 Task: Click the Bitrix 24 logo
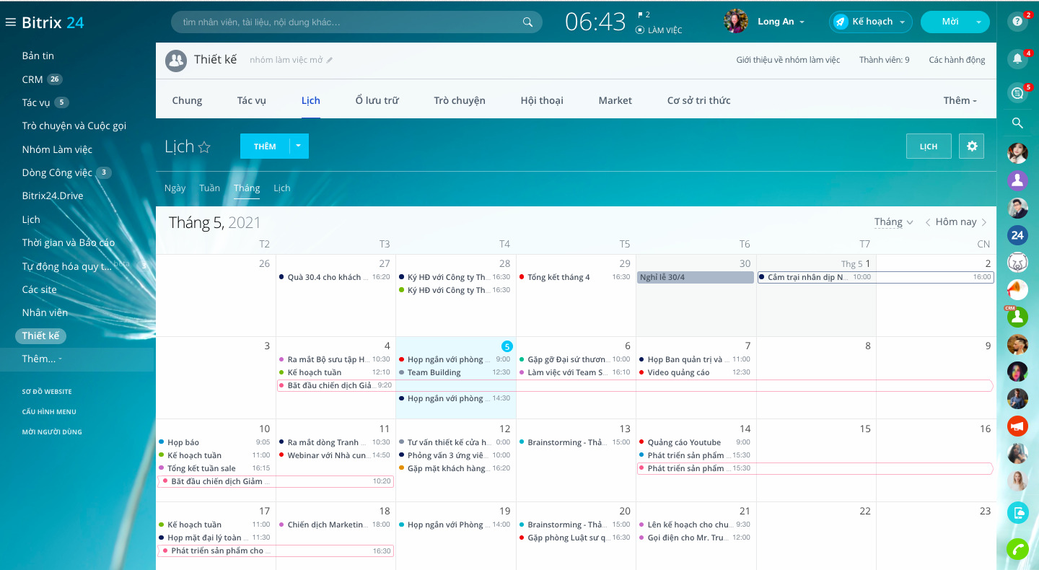click(x=53, y=22)
